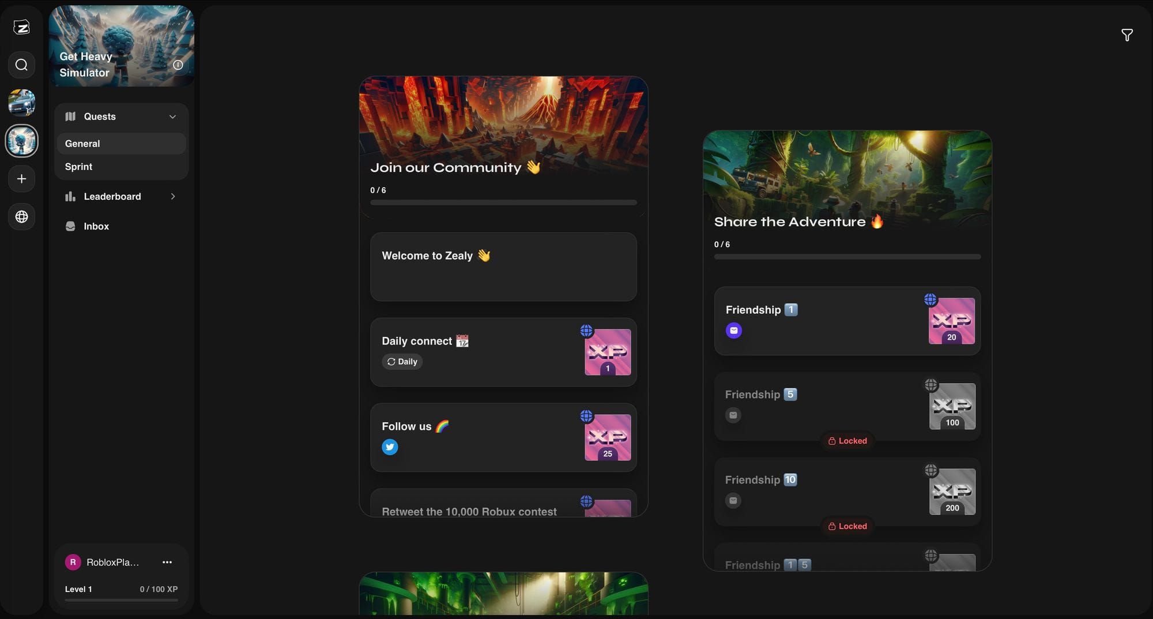The height and width of the screenshot is (619, 1153).
Task: Select the Sprint quests category
Action: pyautogui.click(x=122, y=167)
